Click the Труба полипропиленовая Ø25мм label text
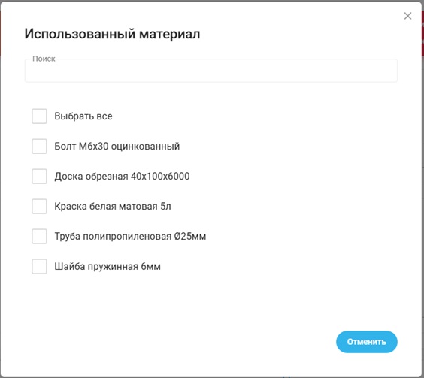The width and height of the screenshot is (424, 378). coord(130,236)
